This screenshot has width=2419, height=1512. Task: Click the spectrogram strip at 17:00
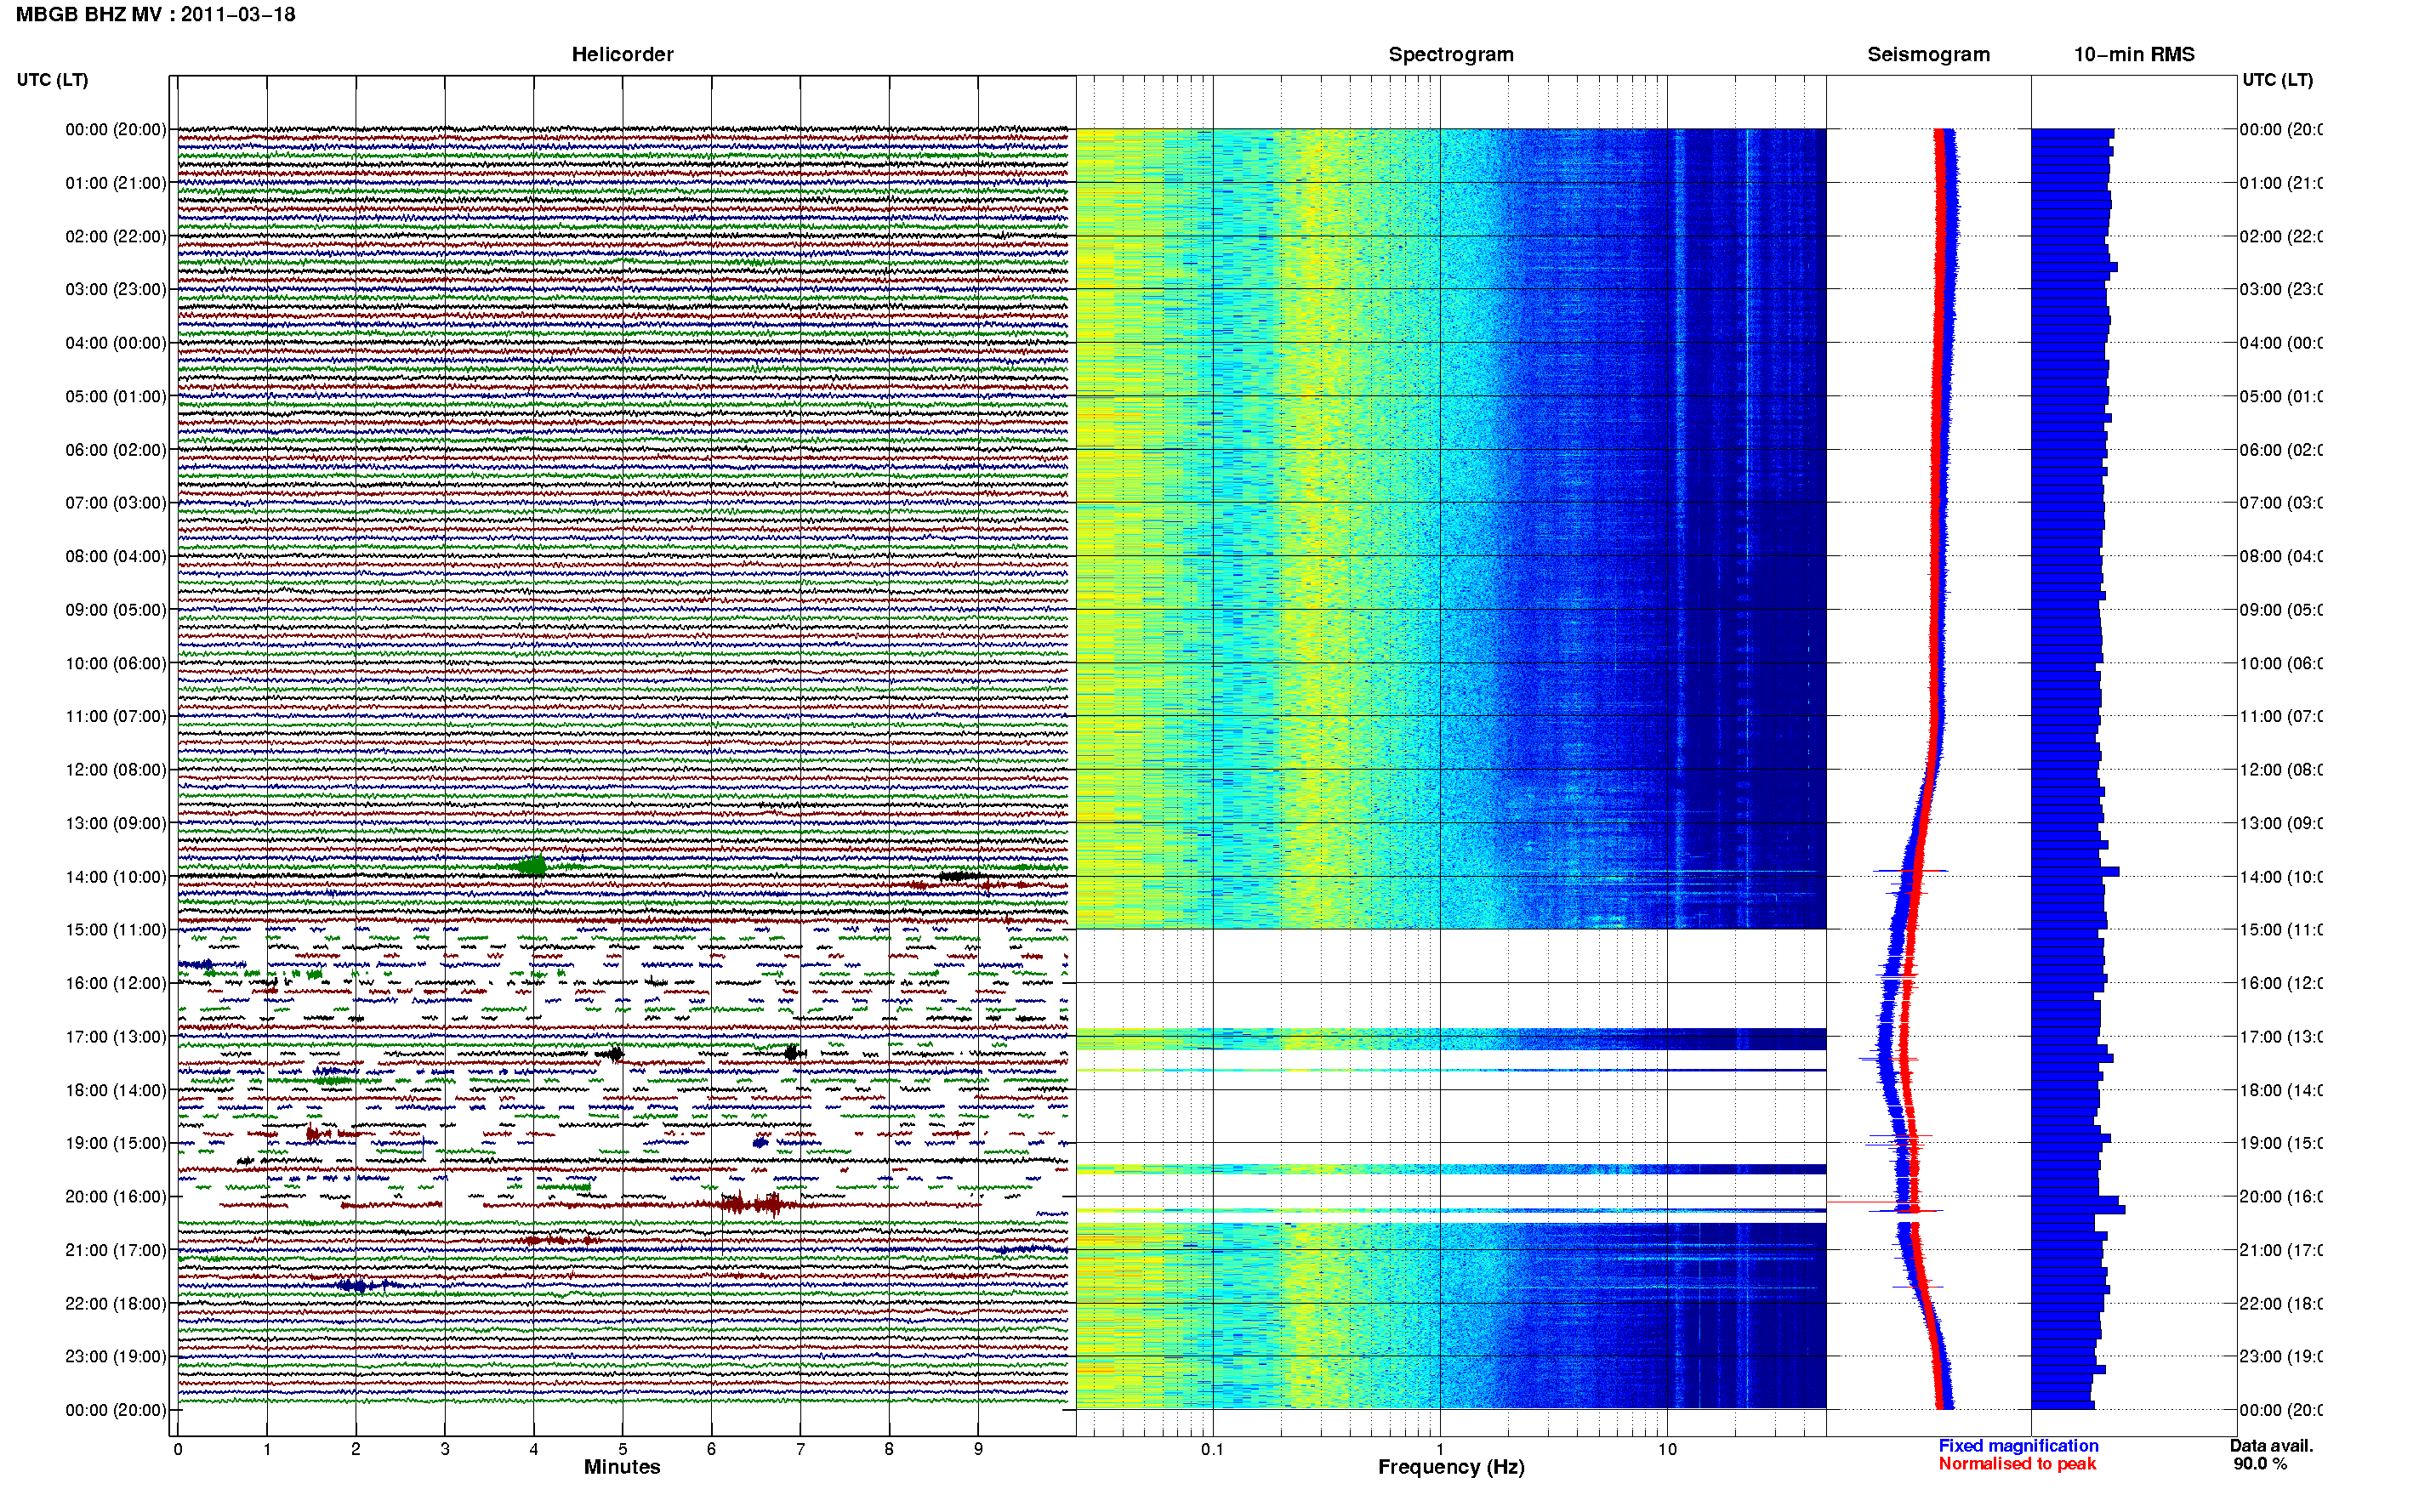pos(1451,1039)
